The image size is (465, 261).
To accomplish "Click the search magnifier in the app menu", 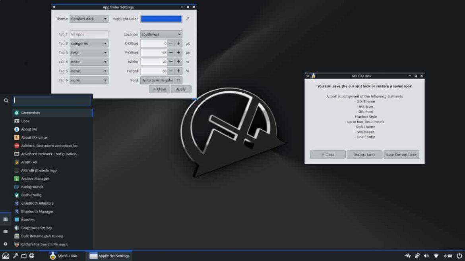I will pyautogui.click(x=6, y=100).
